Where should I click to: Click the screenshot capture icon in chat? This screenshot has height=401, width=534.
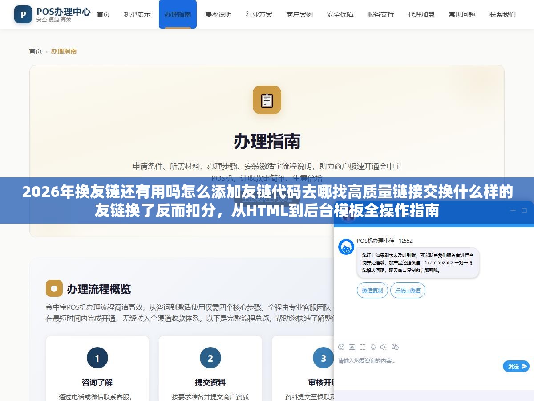pos(363,347)
